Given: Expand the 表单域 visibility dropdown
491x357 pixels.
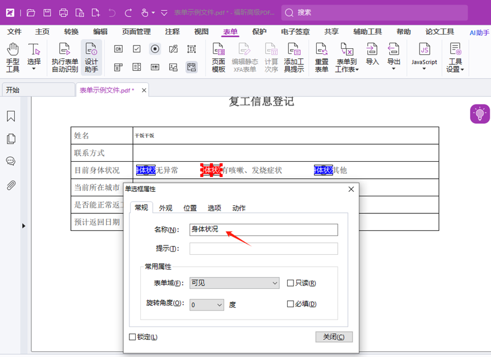Looking at the screenshot, I should pos(234,283).
